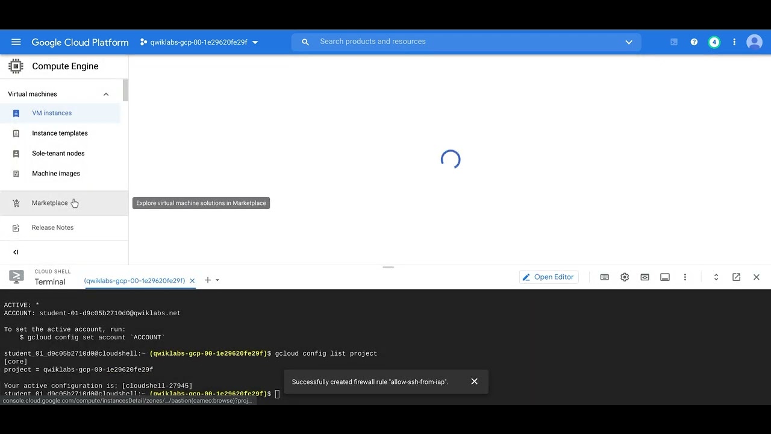Select VM instances in sidebar
This screenshot has height=434, width=771.
[60, 113]
